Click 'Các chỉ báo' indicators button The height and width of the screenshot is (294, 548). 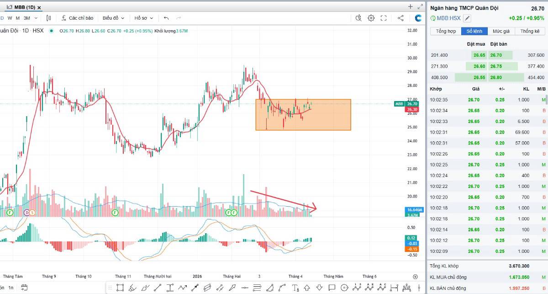(x=78, y=18)
